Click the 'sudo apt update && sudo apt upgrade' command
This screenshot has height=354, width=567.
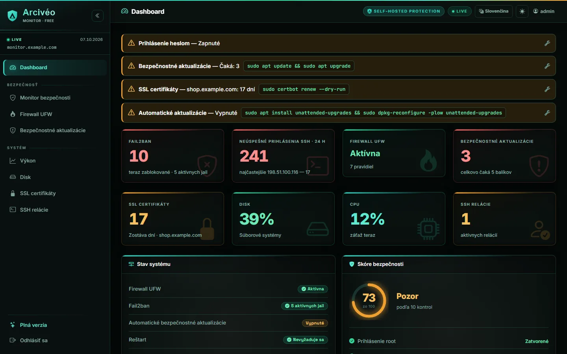coord(299,66)
